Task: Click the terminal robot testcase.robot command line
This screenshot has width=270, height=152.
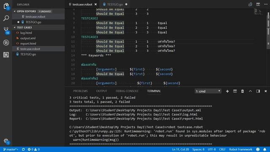Action: (x=136, y=127)
